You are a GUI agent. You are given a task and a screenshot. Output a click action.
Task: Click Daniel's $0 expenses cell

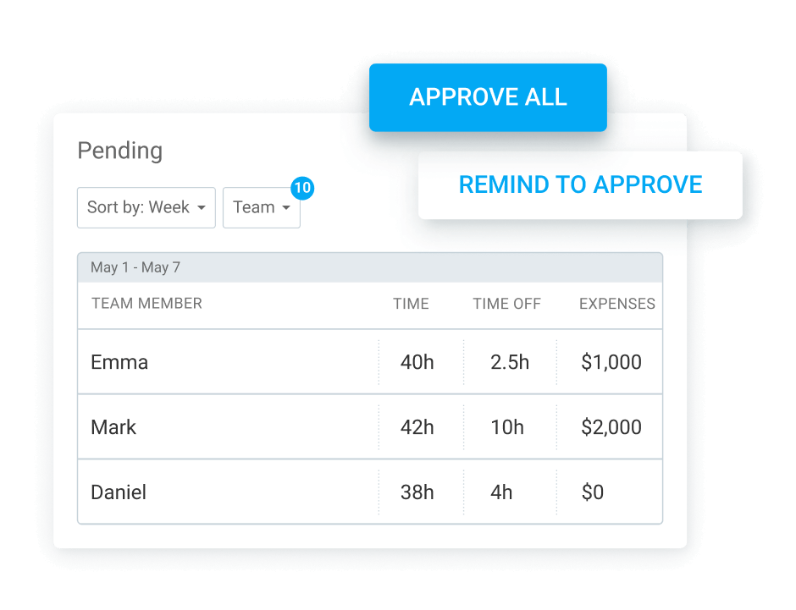pyautogui.click(x=593, y=492)
